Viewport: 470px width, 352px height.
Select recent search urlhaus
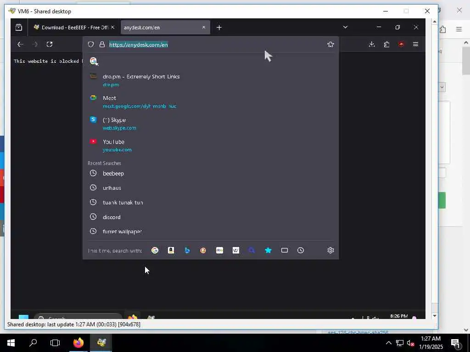pyautogui.click(x=211, y=188)
